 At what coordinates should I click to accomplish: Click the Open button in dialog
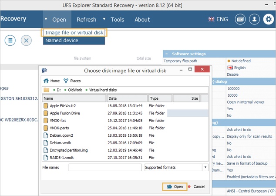click(175, 187)
